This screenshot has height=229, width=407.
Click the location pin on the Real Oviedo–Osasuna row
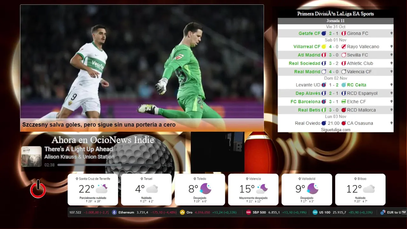(x=391, y=123)
